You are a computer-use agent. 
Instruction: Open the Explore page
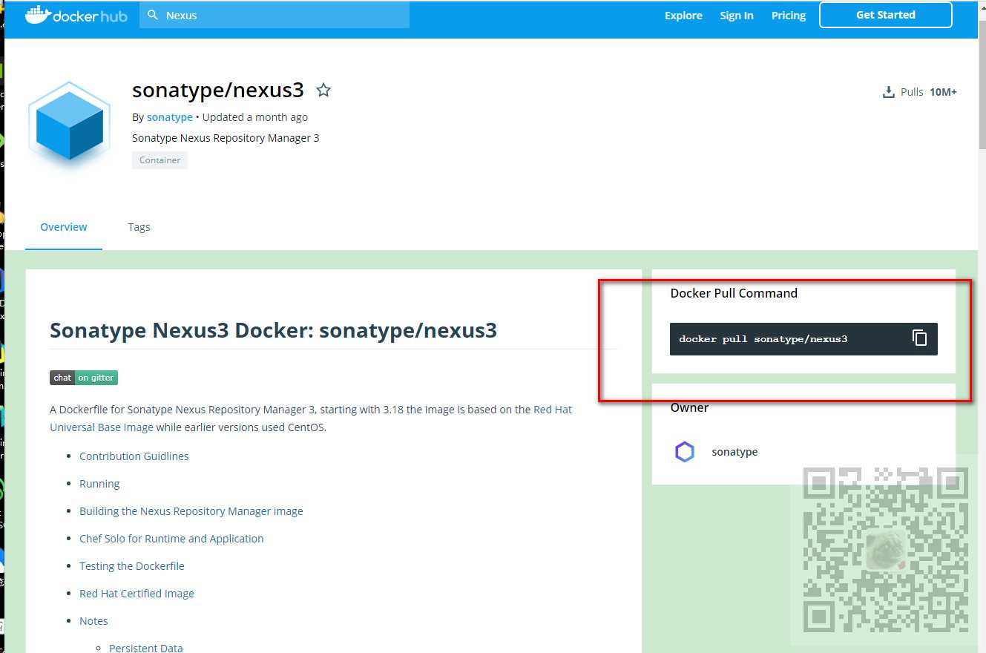click(x=683, y=16)
